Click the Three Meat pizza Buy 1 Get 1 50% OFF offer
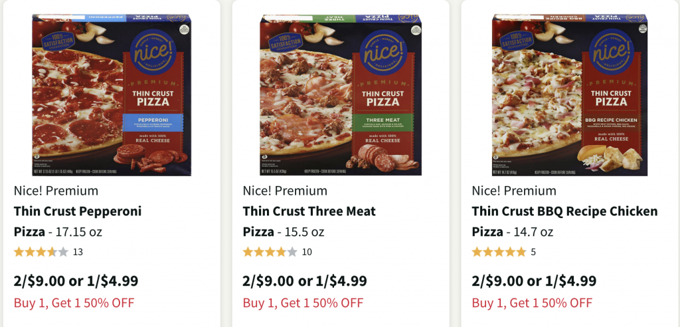 click(303, 303)
